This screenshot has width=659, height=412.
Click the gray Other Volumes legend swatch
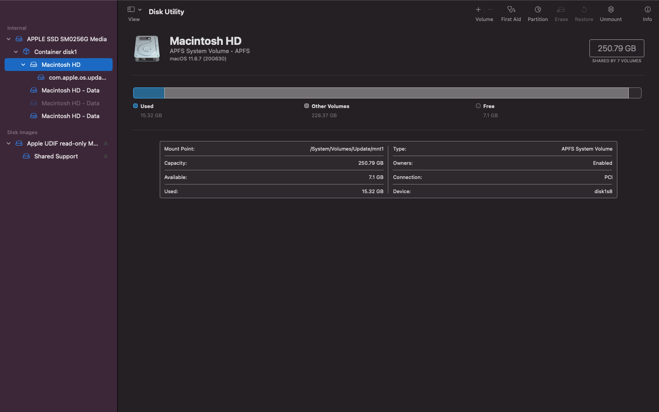pos(307,106)
